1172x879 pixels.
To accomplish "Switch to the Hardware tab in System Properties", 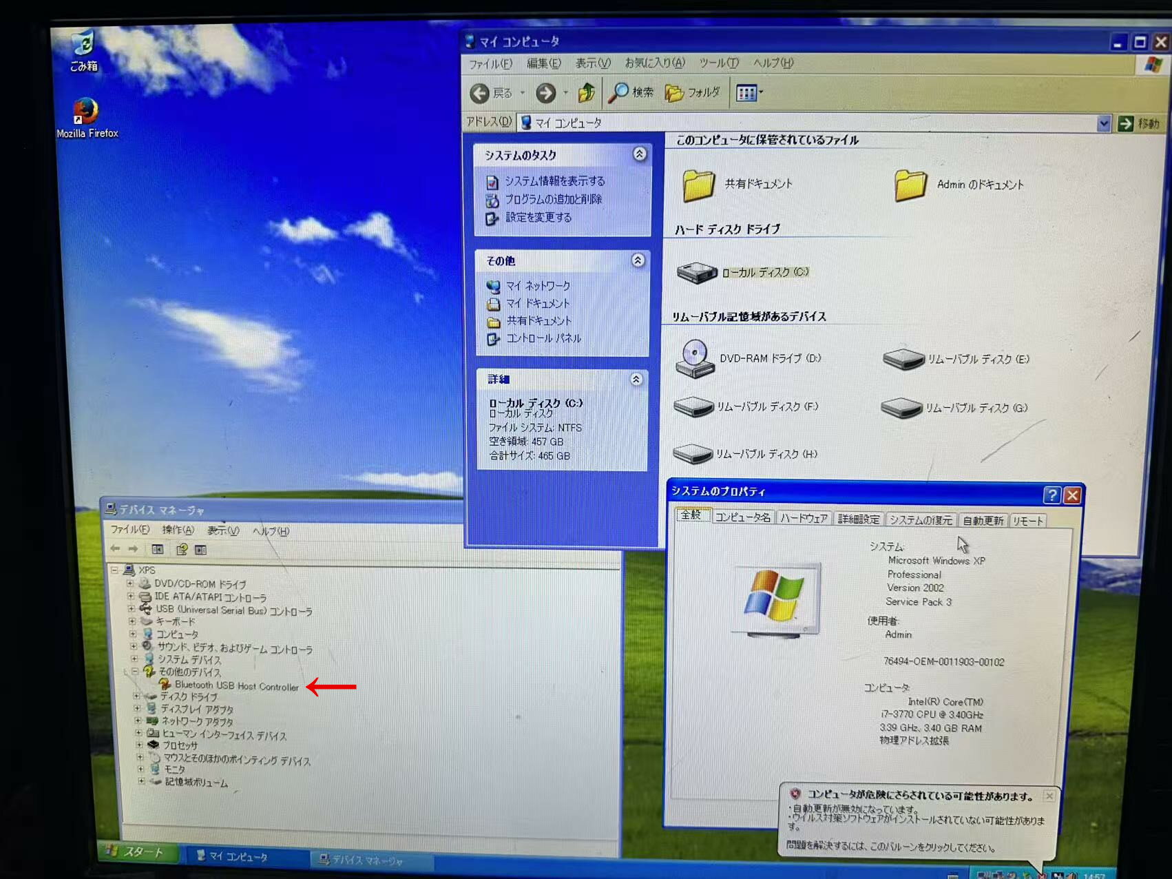I will click(x=804, y=519).
